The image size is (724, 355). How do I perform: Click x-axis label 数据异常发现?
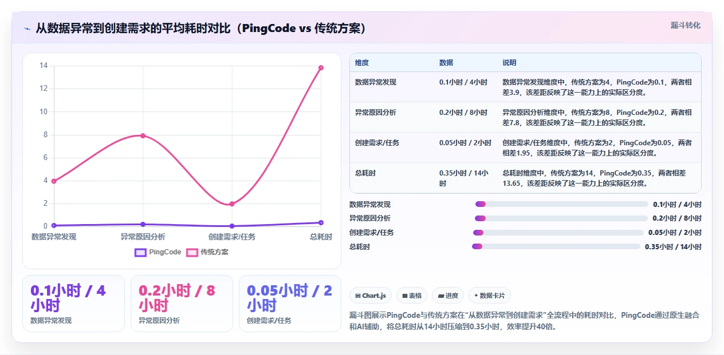[x=54, y=237]
